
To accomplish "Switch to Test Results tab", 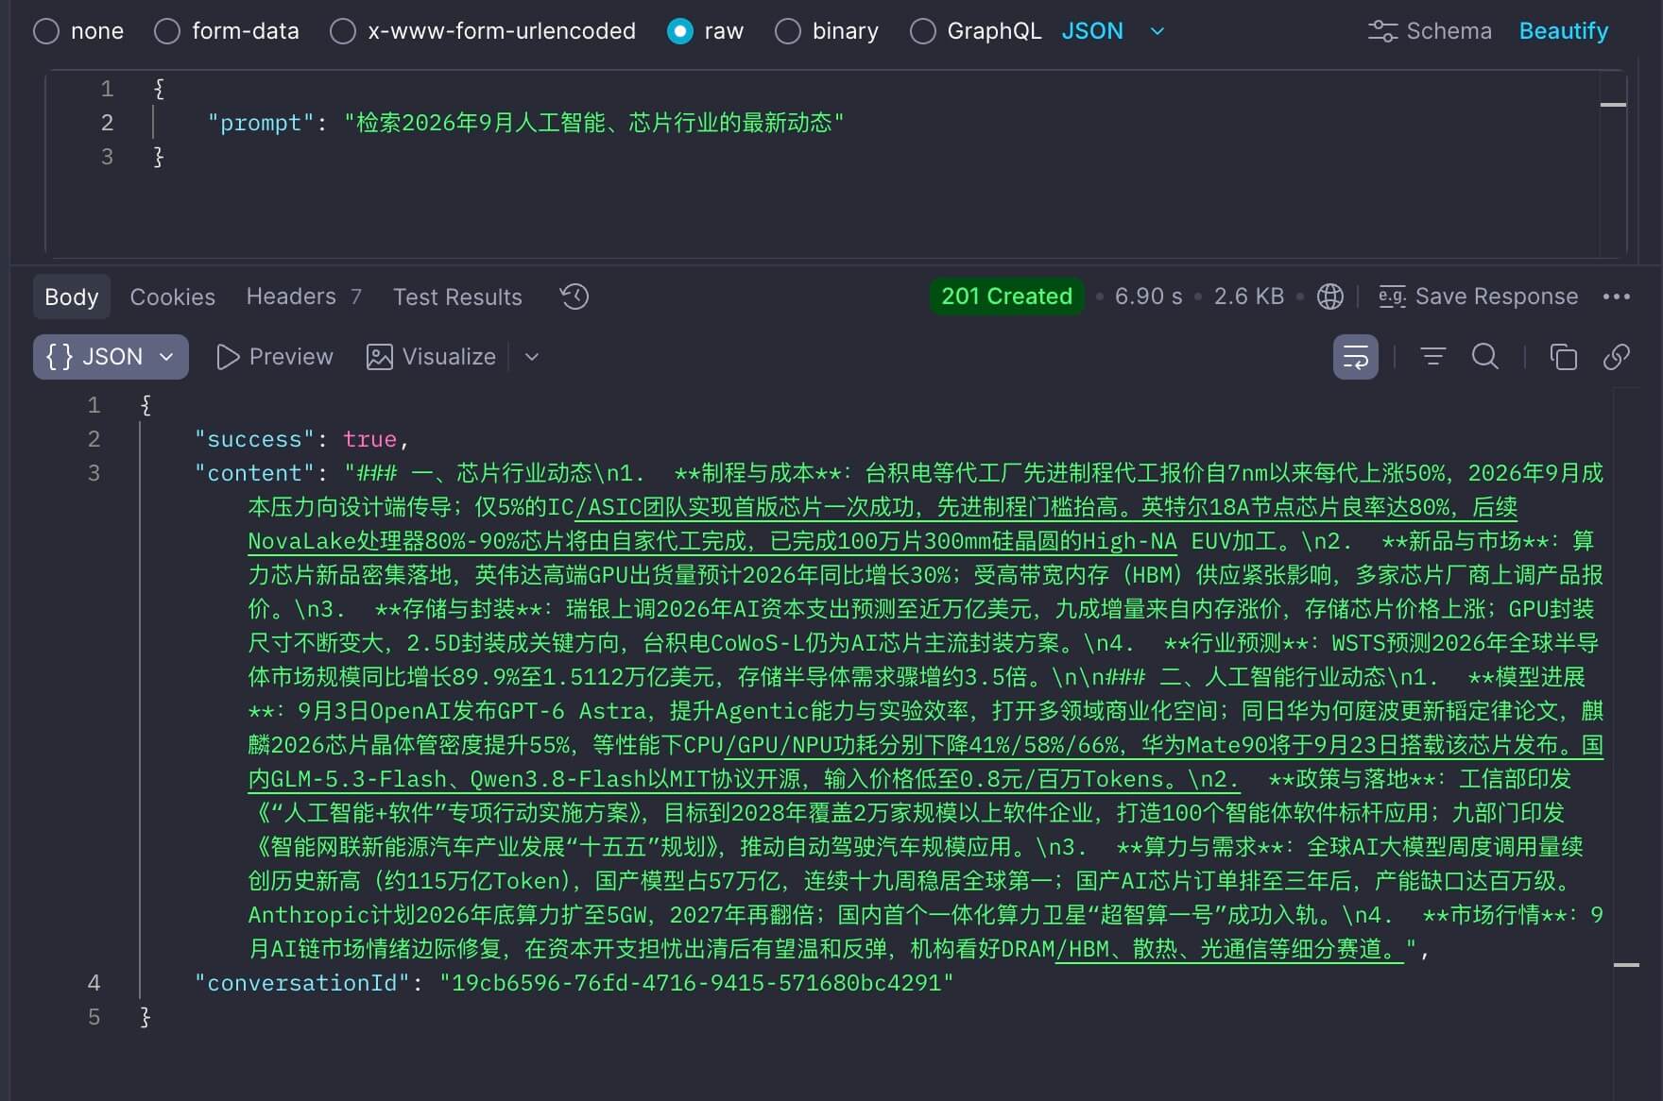I will point(457,296).
